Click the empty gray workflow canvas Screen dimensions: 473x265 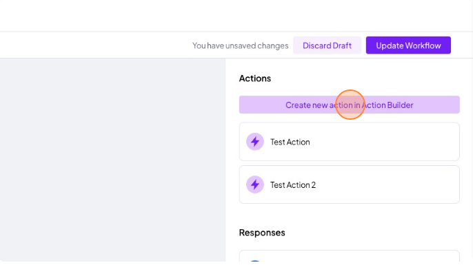point(113,160)
